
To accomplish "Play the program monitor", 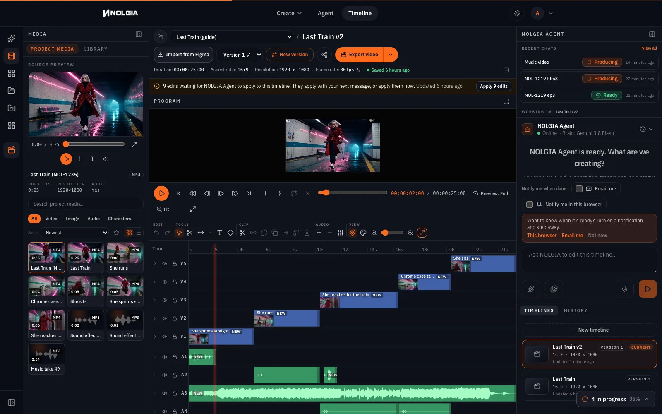I will click(161, 193).
